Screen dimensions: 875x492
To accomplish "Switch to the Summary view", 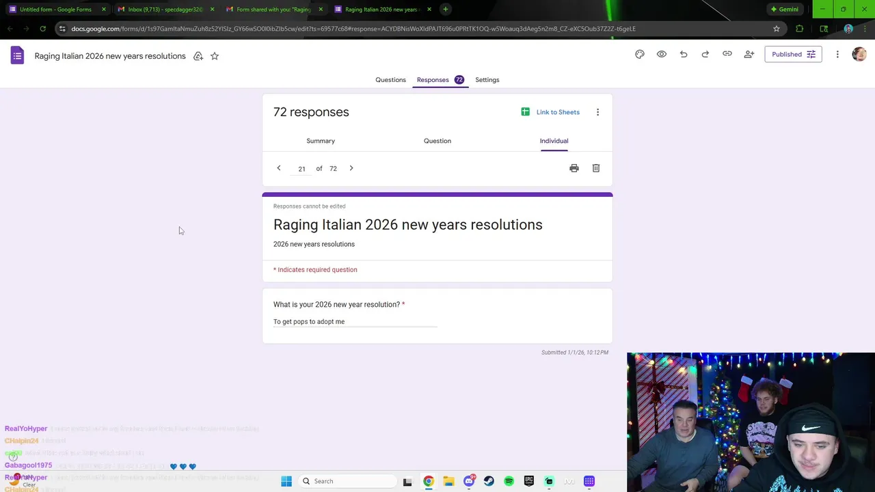I will tap(321, 141).
